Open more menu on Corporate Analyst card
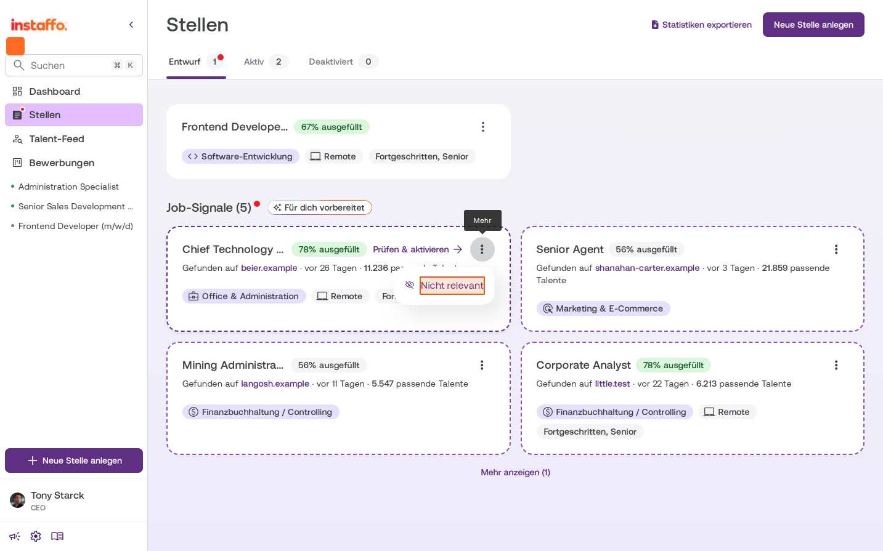The width and height of the screenshot is (883, 551). coord(836,365)
